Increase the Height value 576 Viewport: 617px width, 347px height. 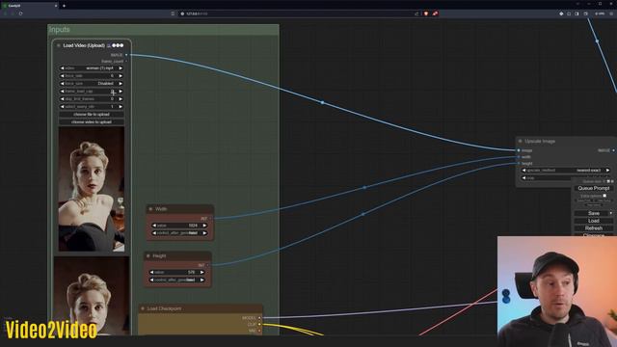pos(201,272)
